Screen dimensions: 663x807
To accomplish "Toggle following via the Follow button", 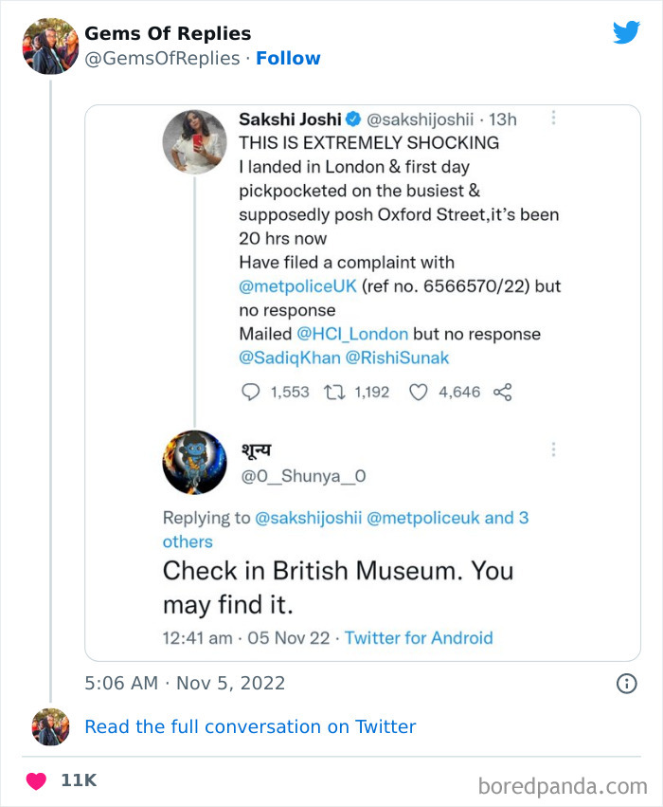I will pos(289,58).
